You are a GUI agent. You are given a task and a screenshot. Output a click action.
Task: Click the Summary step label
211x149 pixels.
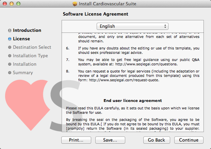23,72
